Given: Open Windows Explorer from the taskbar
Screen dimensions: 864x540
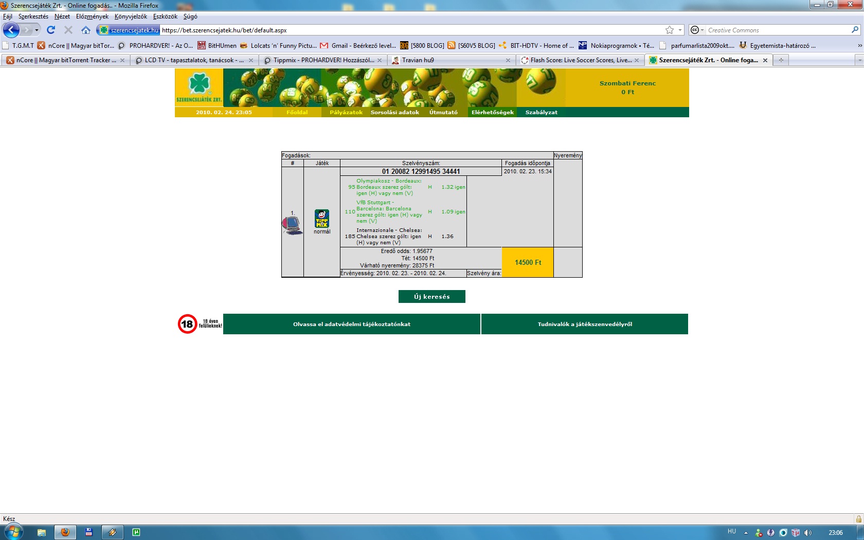Looking at the screenshot, I should click(42, 532).
